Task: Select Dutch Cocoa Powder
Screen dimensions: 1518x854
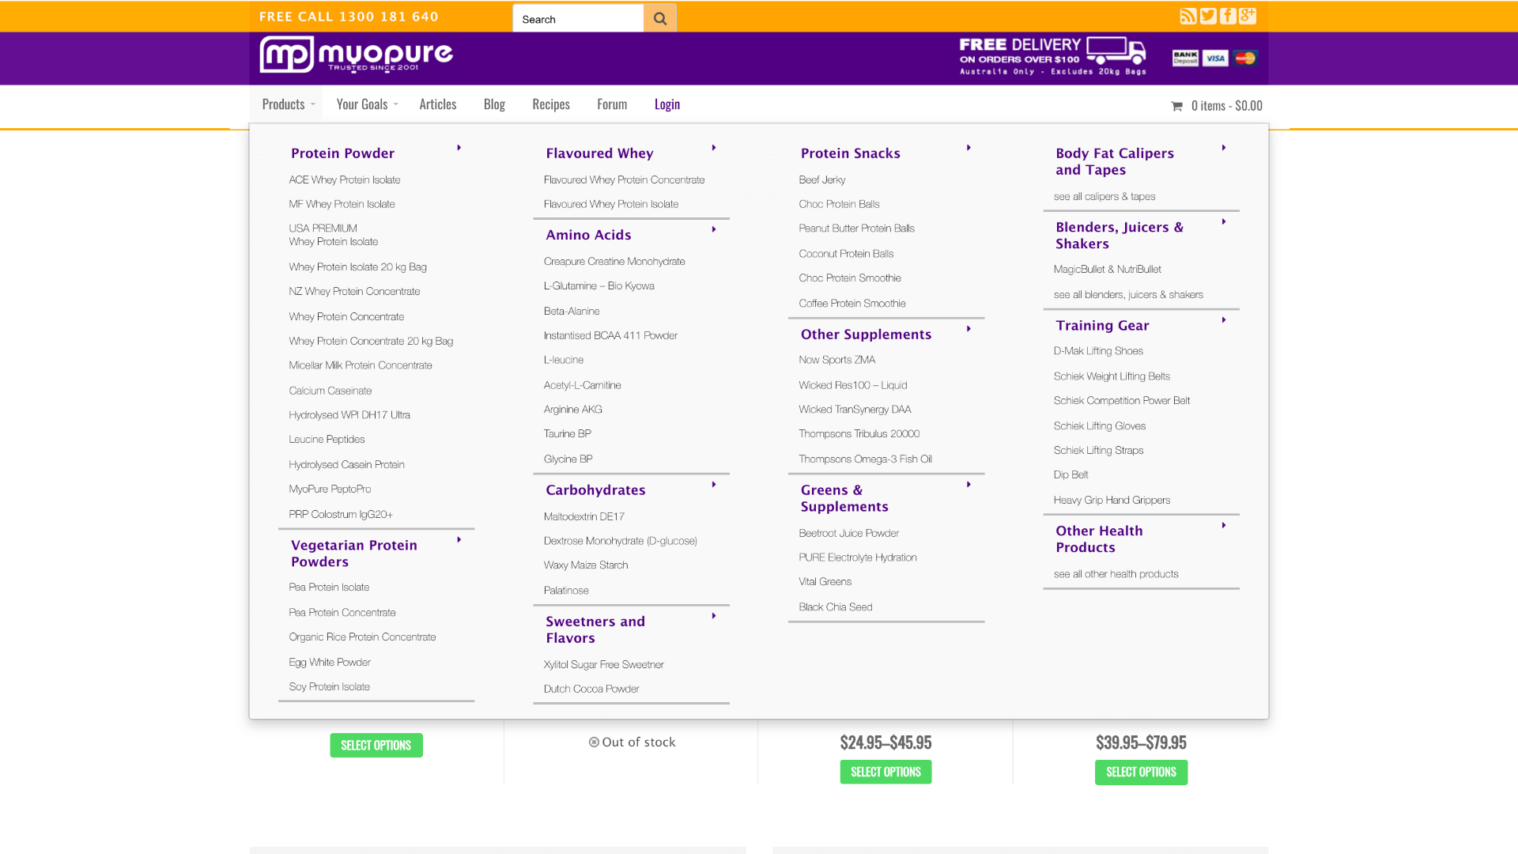Action: tap(591, 690)
